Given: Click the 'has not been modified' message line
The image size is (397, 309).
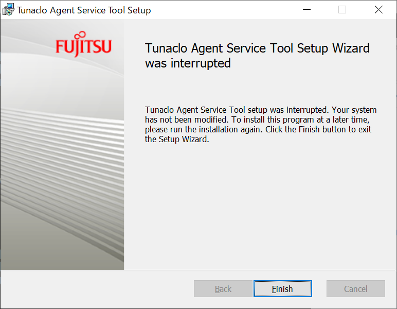Looking at the screenshot, I should [257, 119].
